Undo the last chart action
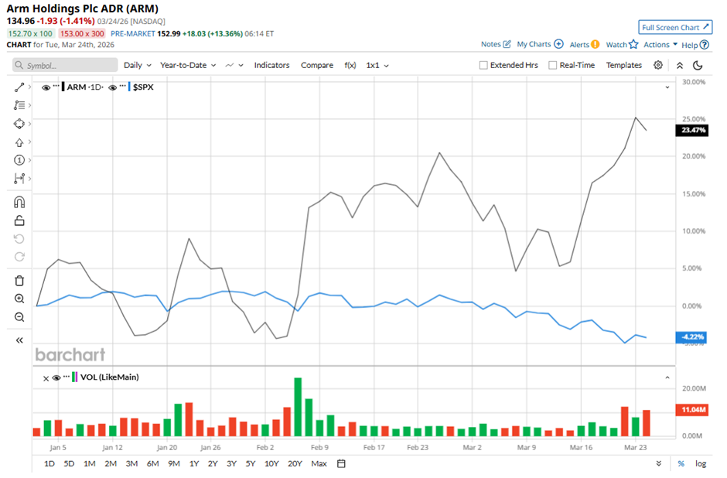 (x=19, y=239)
